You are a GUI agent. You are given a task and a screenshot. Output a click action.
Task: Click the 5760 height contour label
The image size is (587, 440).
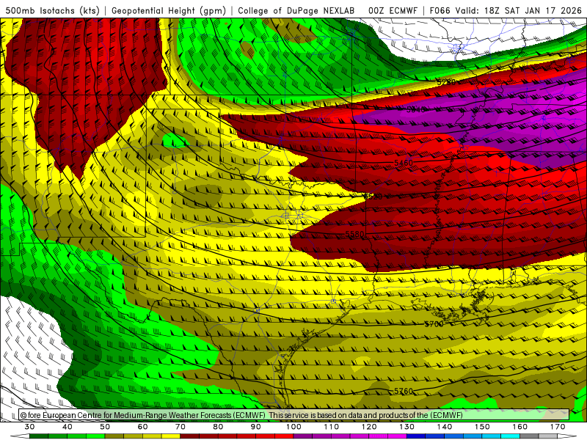(x=404, y=391)
